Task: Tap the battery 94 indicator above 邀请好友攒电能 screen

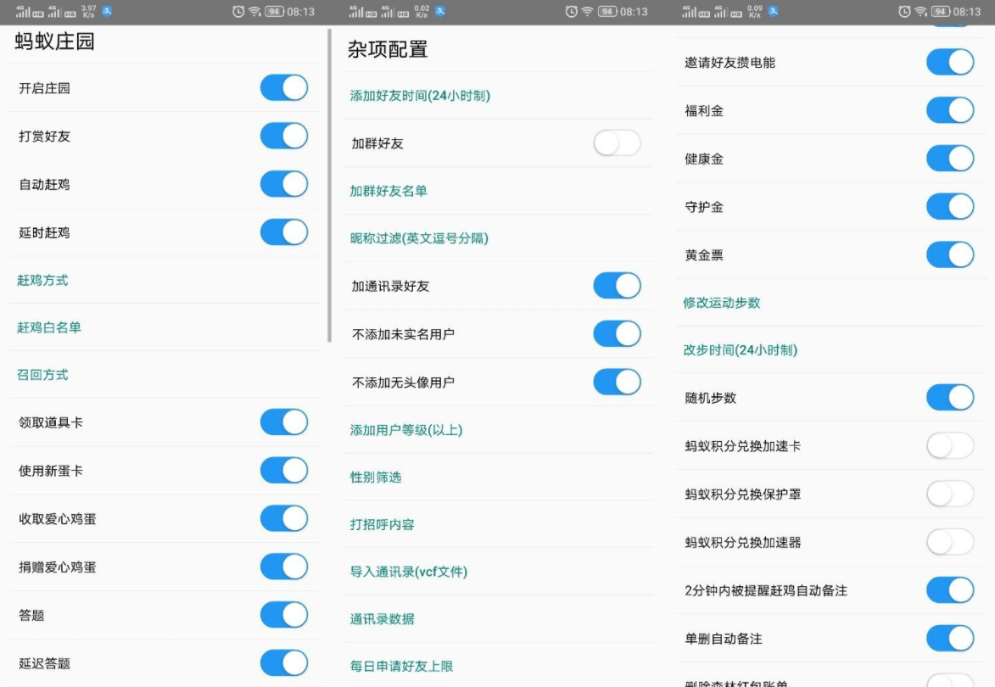Action: tap(941, 11)
